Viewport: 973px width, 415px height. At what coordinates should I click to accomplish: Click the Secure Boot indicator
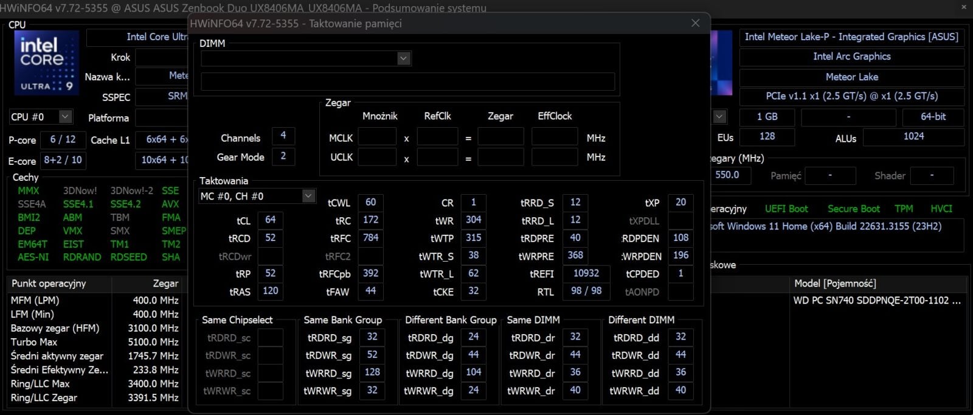(x=853, y=209)
